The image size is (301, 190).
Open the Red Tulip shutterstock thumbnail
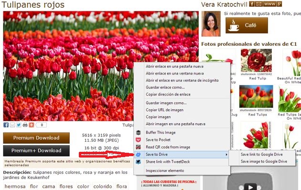pos(256,61)
